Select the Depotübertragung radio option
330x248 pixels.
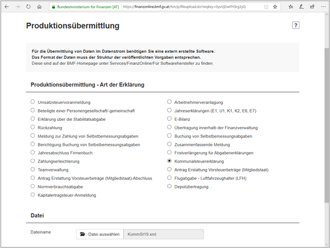pyautogui.click(x=169, y=186)
